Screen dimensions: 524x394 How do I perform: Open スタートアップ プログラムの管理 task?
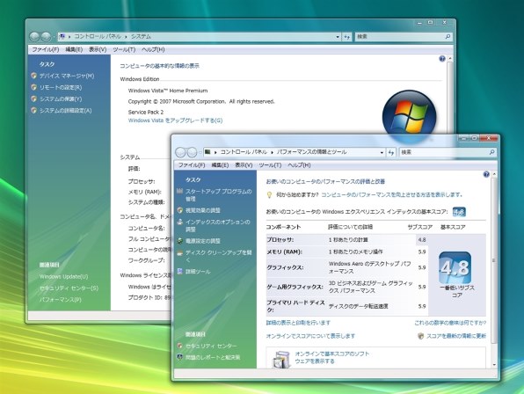pyautogui.click(x=219, y=195)
